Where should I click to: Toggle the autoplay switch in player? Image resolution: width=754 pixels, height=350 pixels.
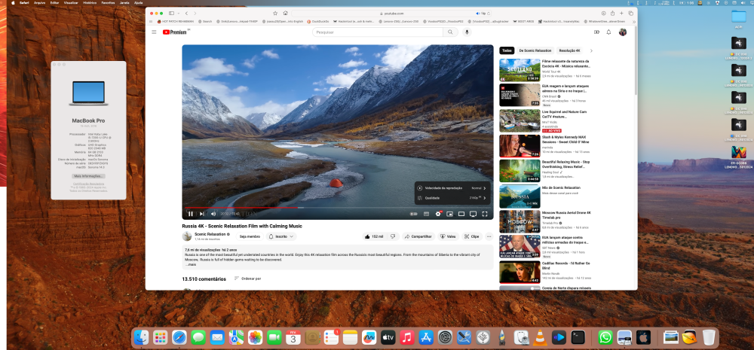tap(413, 214)
